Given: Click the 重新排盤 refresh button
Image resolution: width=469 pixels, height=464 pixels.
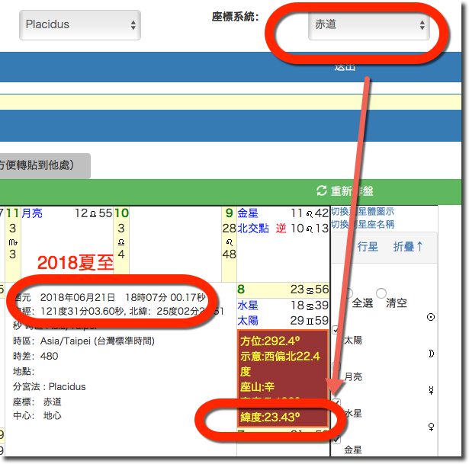Looking at the screenshot, I should click(x=345, y=191).
